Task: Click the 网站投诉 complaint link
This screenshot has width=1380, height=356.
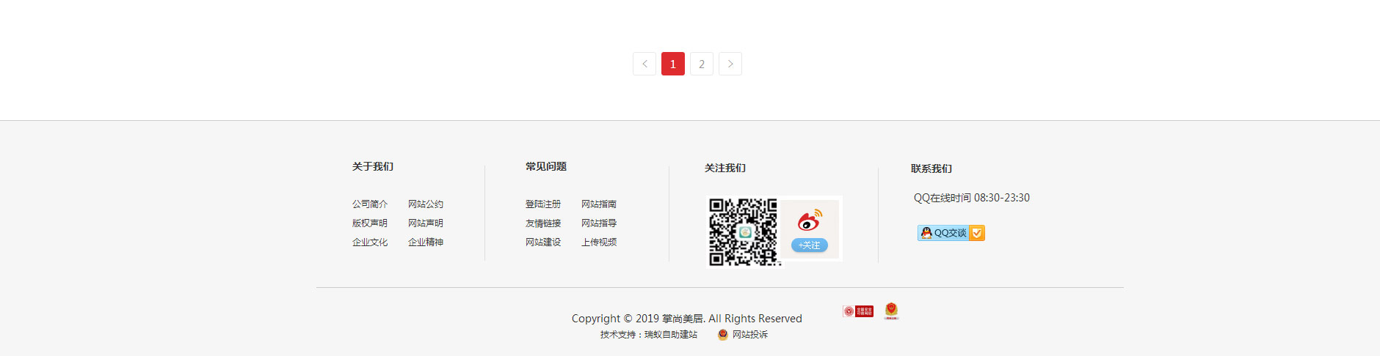Action: [750, 335]
